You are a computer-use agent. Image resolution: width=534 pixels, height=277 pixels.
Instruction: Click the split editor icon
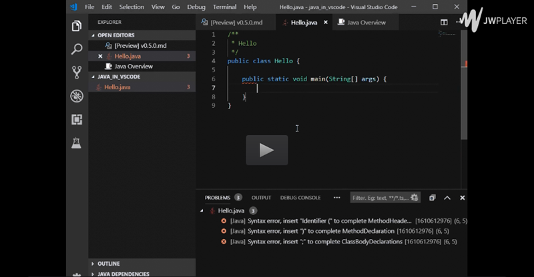pyautogui.click(x=444, y=22)
